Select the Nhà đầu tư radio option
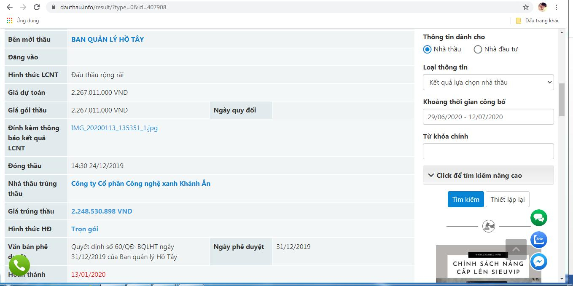 [x=478, y=49]
